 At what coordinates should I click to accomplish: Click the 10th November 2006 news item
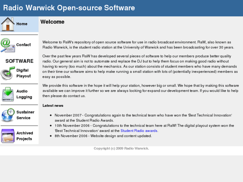tap(144, 128)
